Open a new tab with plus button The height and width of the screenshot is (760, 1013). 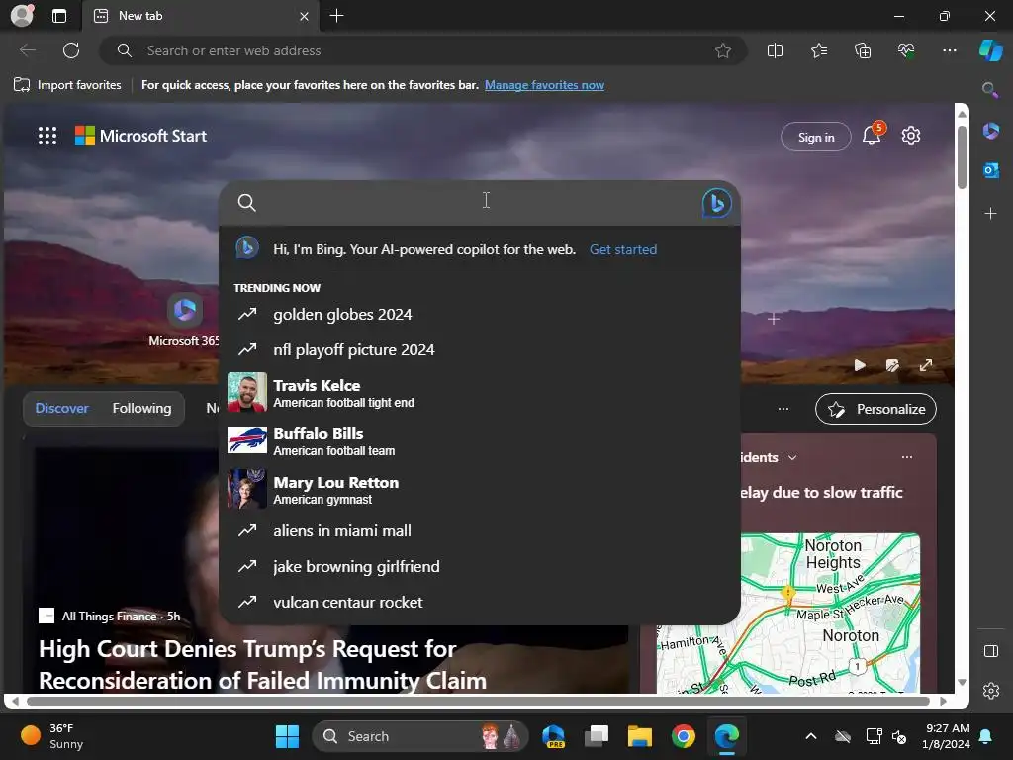336,16
